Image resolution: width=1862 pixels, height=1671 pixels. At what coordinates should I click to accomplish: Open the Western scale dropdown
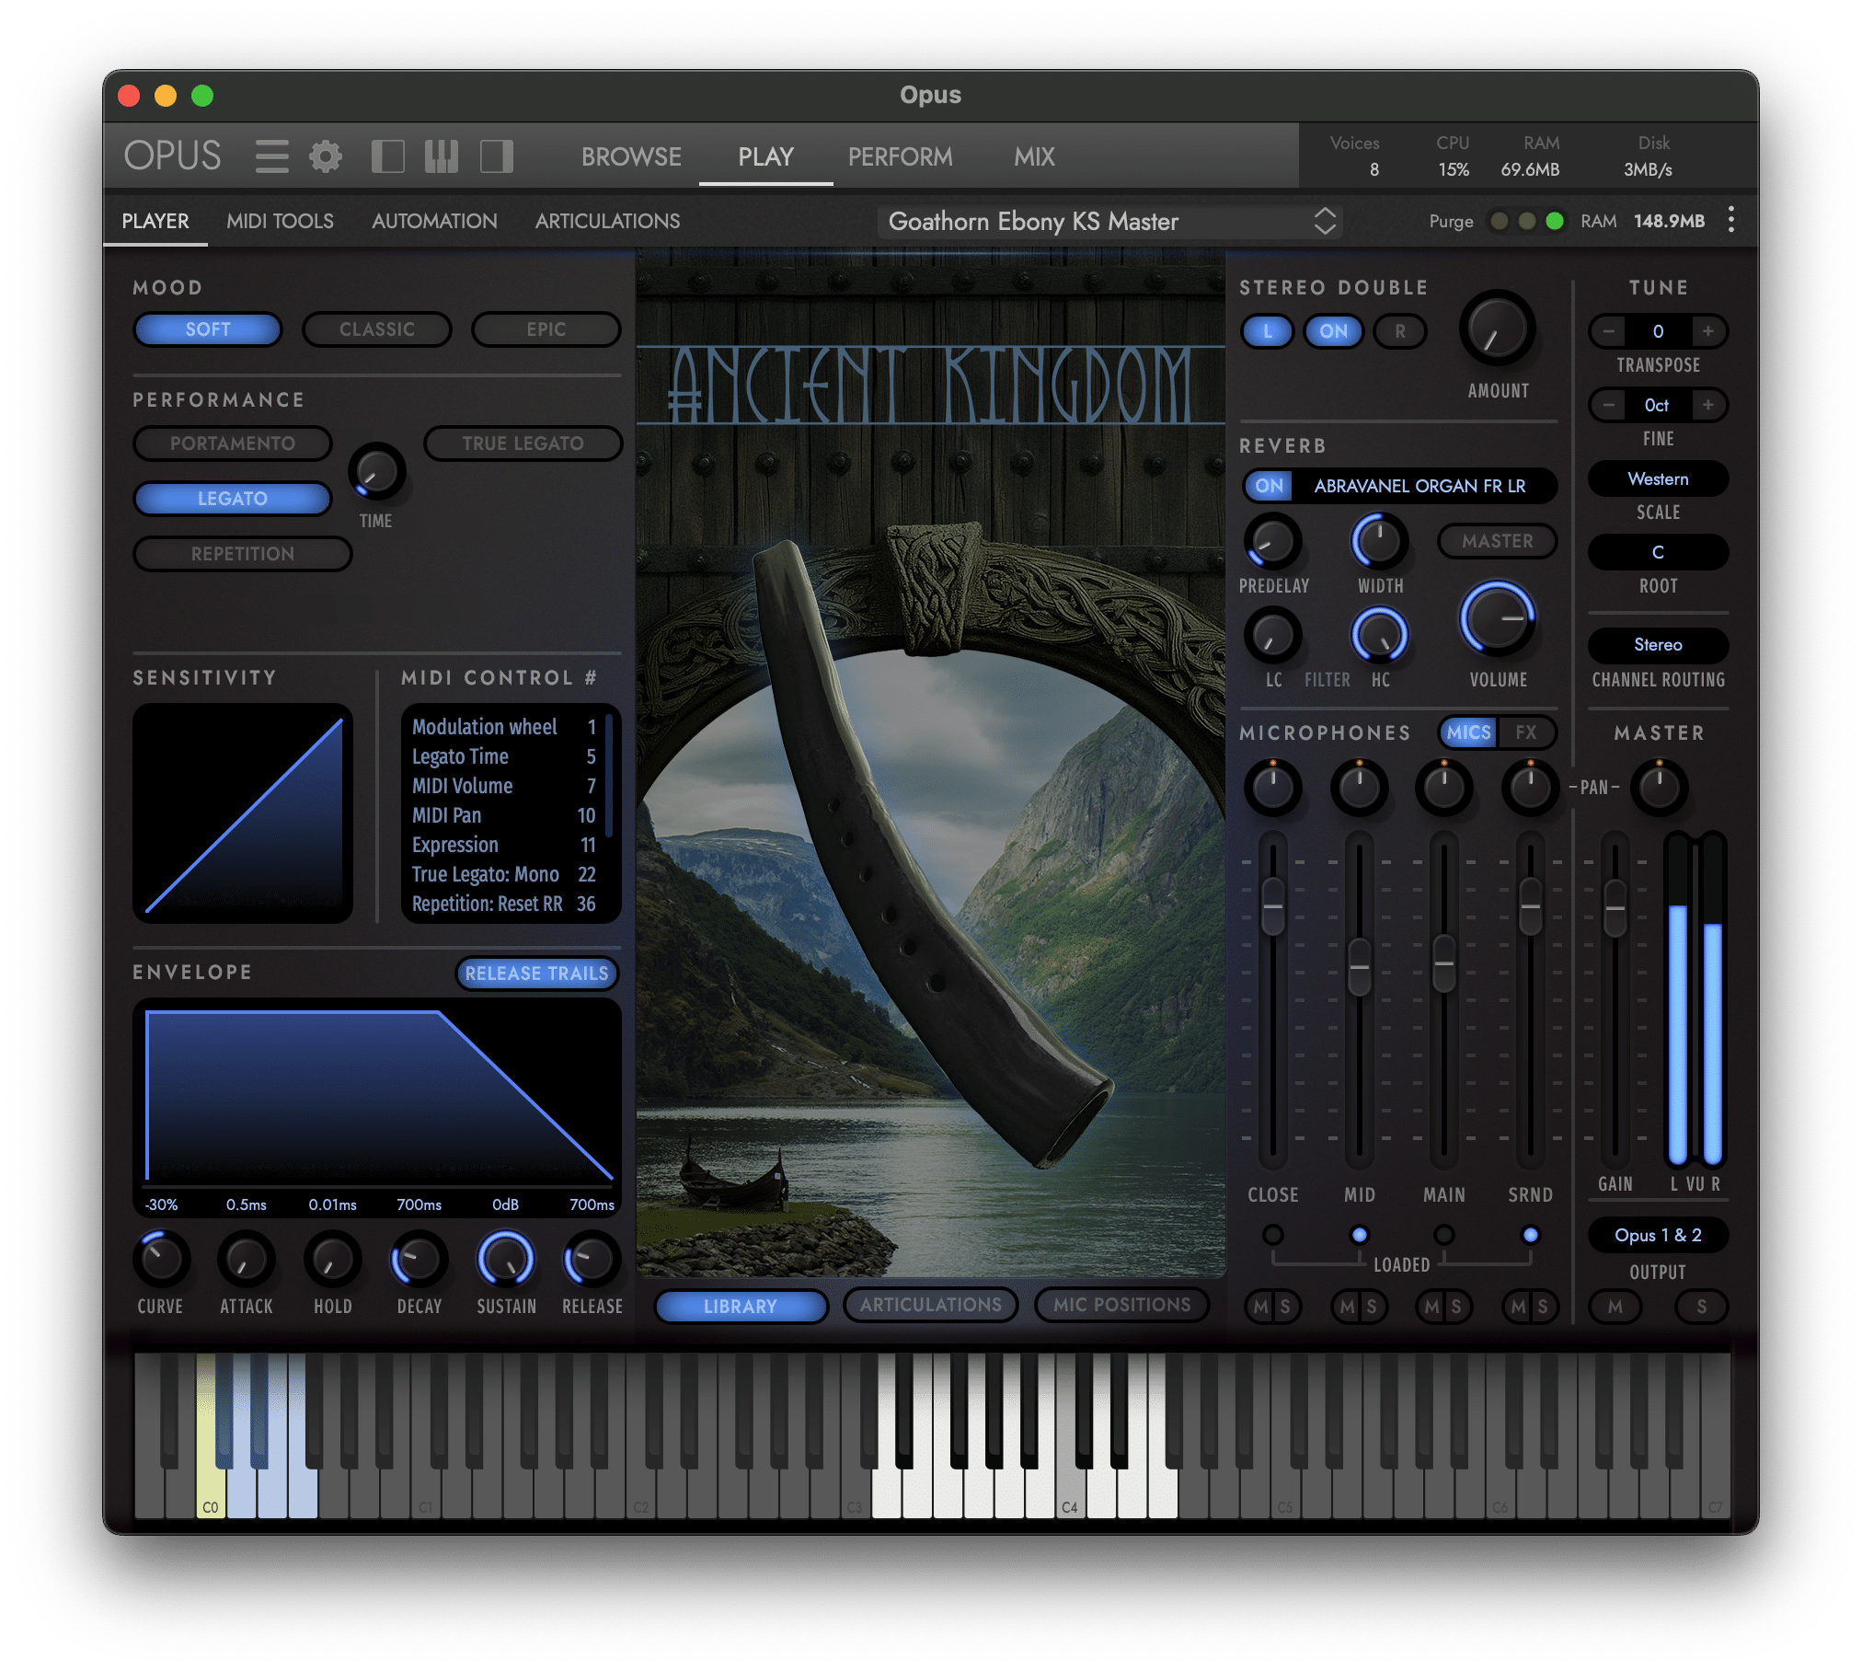pyautogui.click(x=1658, y=478)
